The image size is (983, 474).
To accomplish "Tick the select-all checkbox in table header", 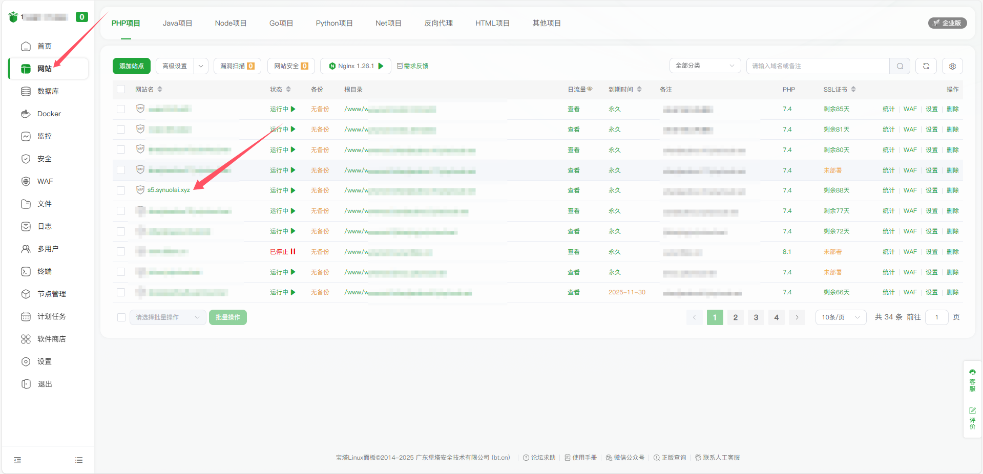I will [121, 89].
